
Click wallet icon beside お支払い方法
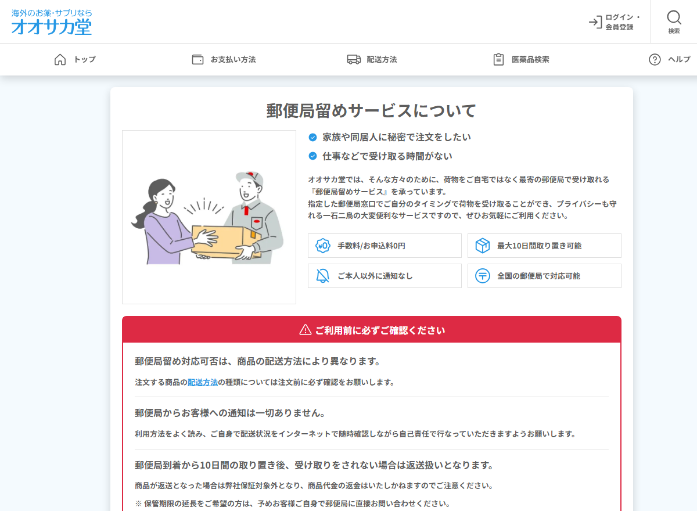(197, 59)
